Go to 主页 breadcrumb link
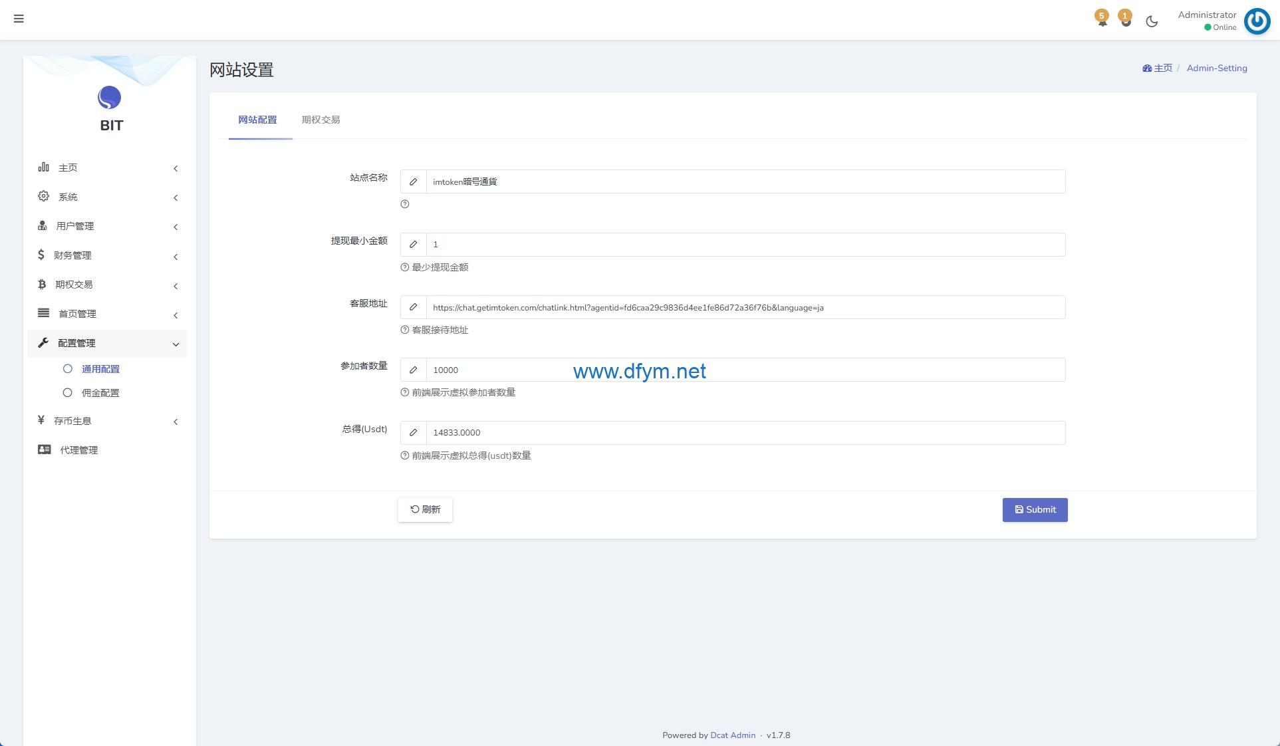 (1162, 68)
